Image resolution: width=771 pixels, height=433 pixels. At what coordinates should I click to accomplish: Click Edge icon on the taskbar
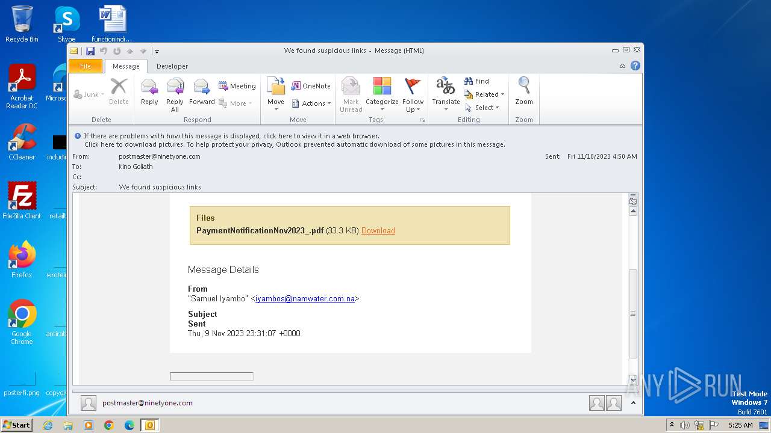pyautogui.click(x=130, y=425)
